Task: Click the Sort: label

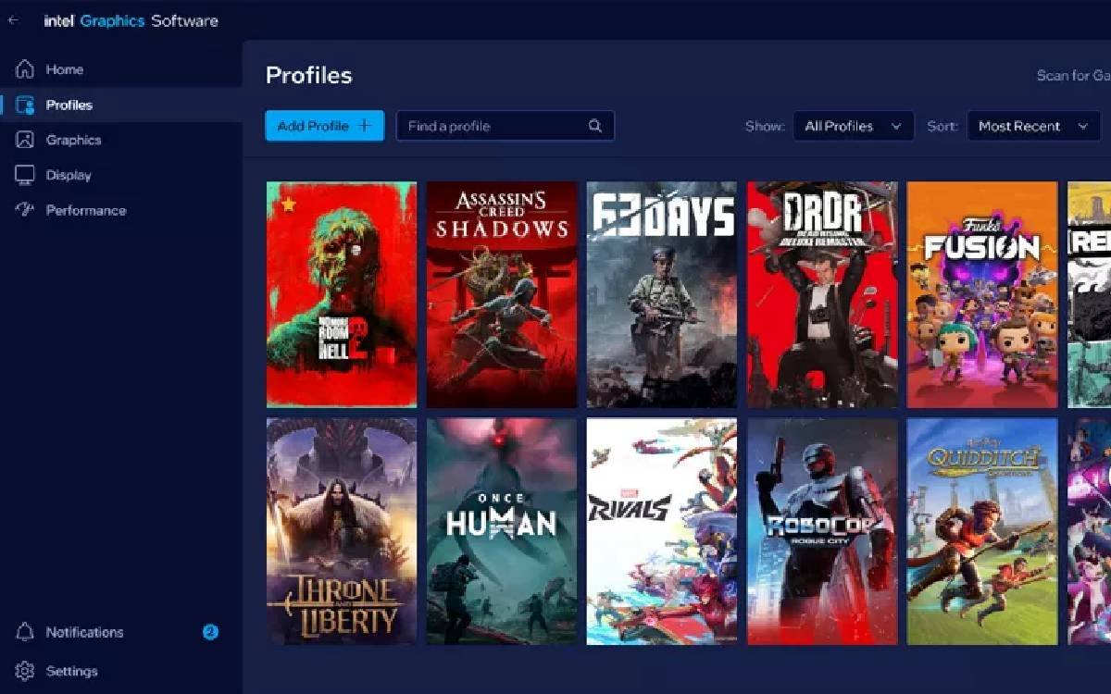Action: point(942,126)
